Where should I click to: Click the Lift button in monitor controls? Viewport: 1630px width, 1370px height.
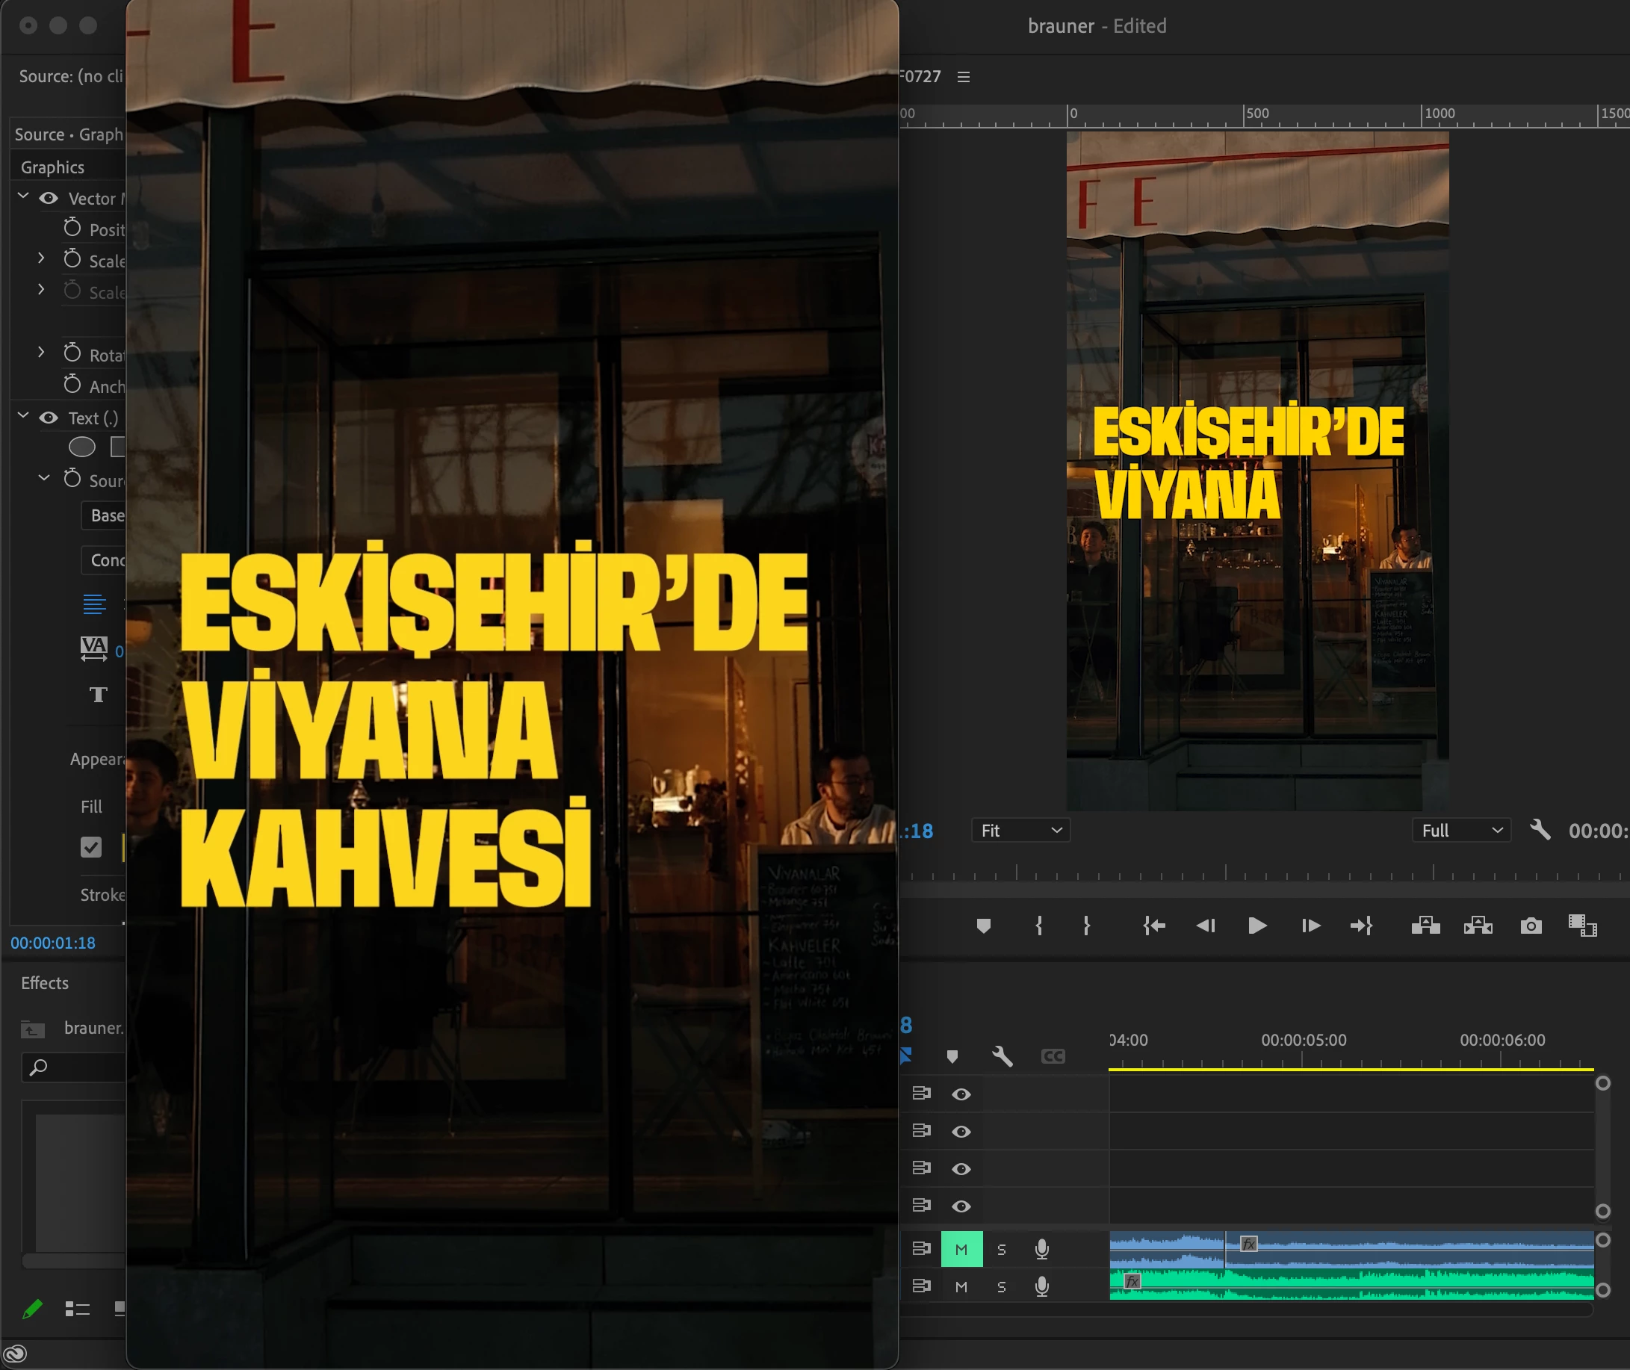pos(1425,926)
